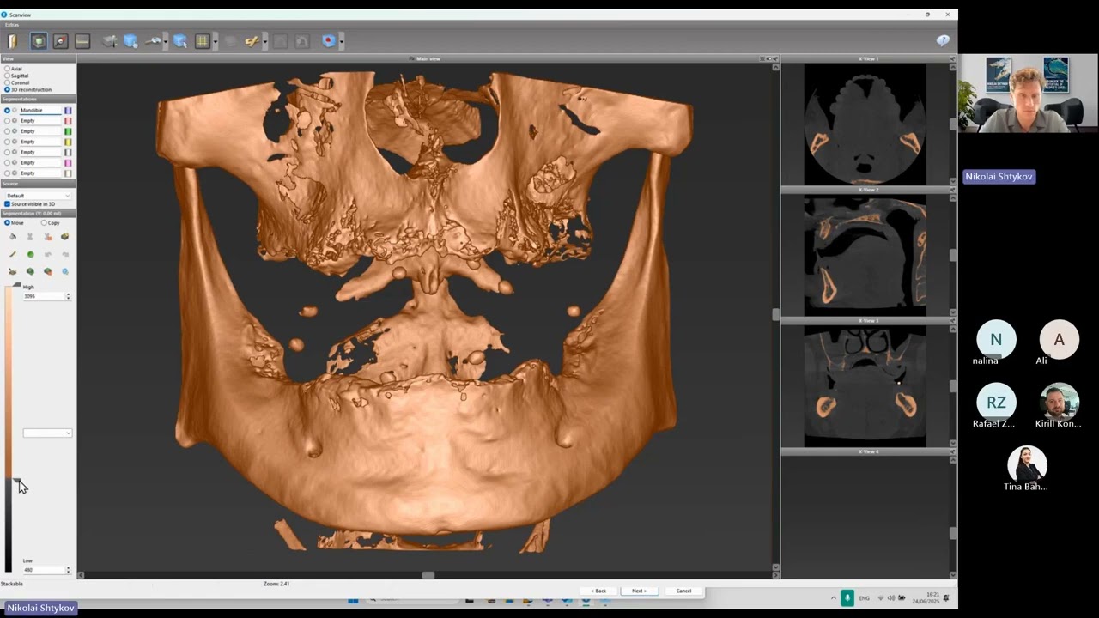Open the Default source dropdown
Screen dimensions: 1099x618
click(39, 196)
